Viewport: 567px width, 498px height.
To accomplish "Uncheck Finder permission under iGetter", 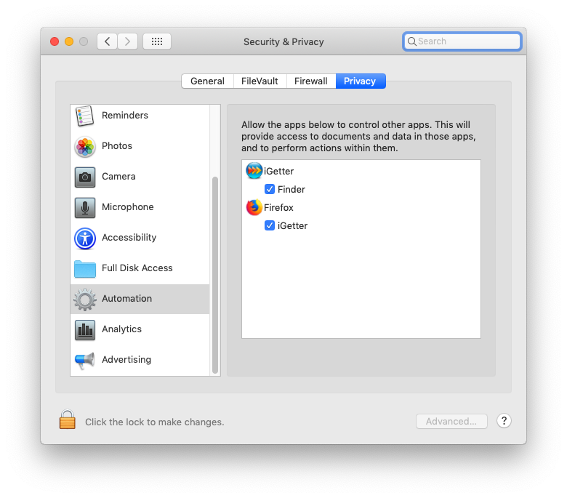I will 270,189.
